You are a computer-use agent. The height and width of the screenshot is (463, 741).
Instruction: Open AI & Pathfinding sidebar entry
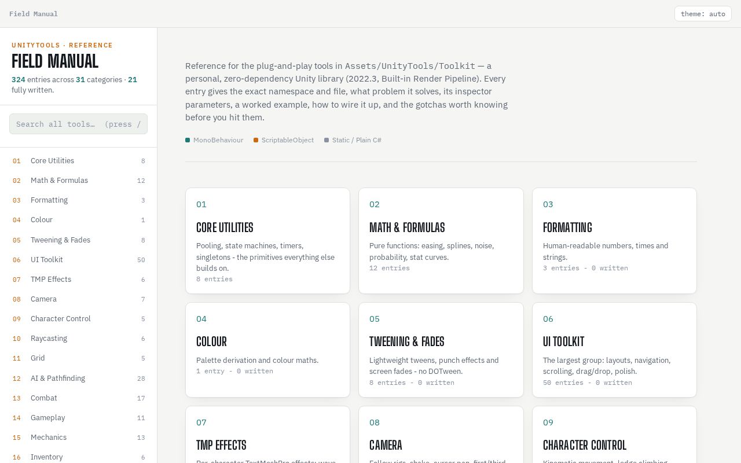78,379
